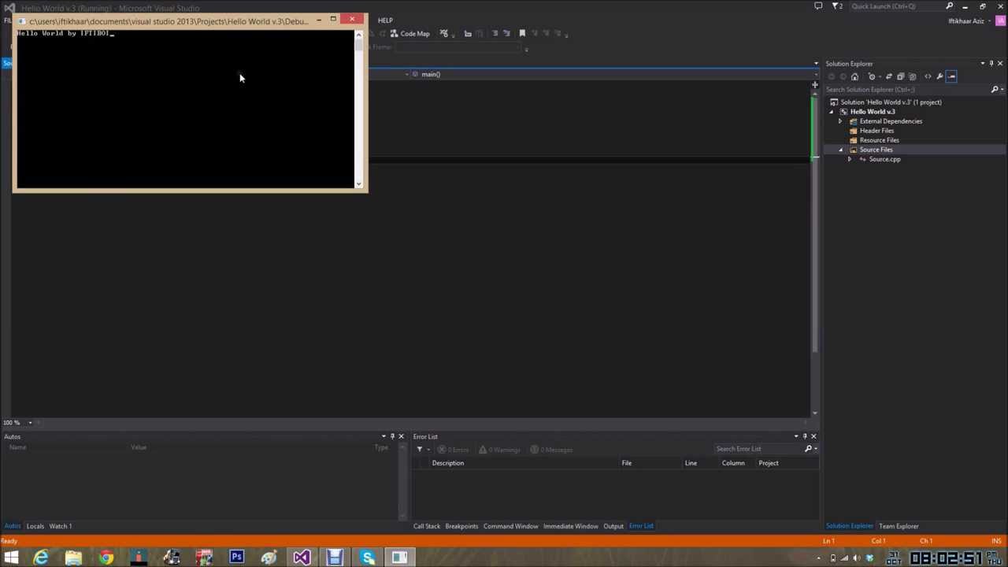Toggle the Messages filter in Error List

click(x=551, y=450)
